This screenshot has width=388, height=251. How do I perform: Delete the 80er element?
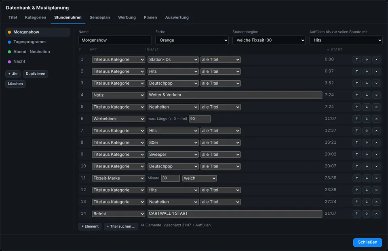pos(376,142)
